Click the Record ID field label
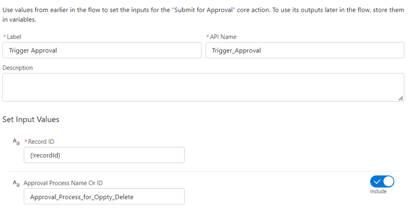The image size is (408, 212). point(41,142)
